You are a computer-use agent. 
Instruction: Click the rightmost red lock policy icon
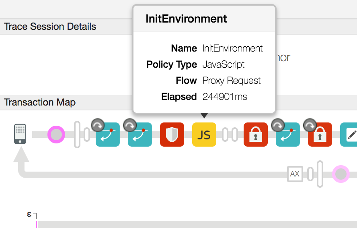coord(320,135)
